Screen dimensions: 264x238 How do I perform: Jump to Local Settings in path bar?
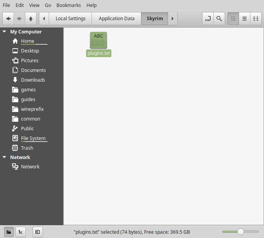pyautogui.click(x=70, y=19)
